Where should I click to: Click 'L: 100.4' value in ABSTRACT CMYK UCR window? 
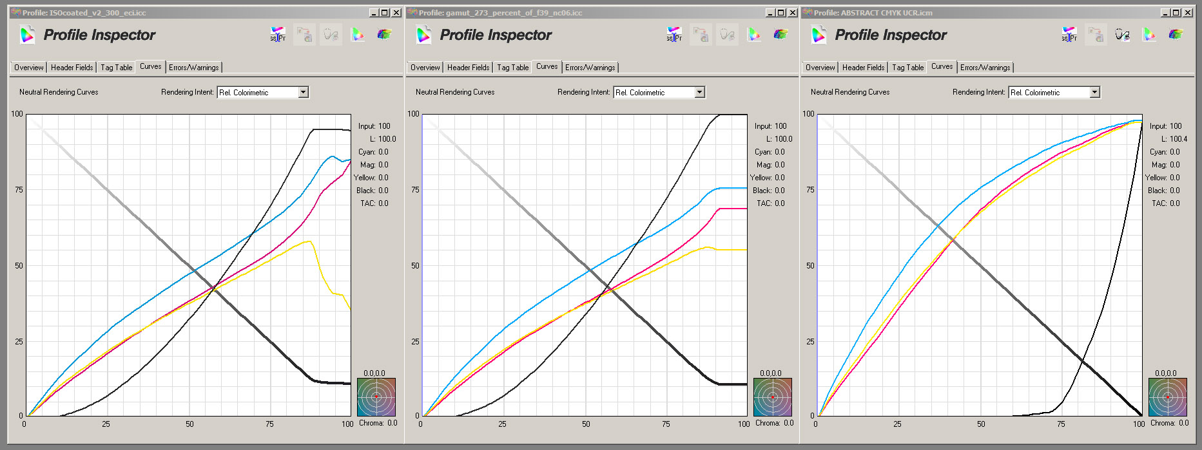tap(1174, 139)
